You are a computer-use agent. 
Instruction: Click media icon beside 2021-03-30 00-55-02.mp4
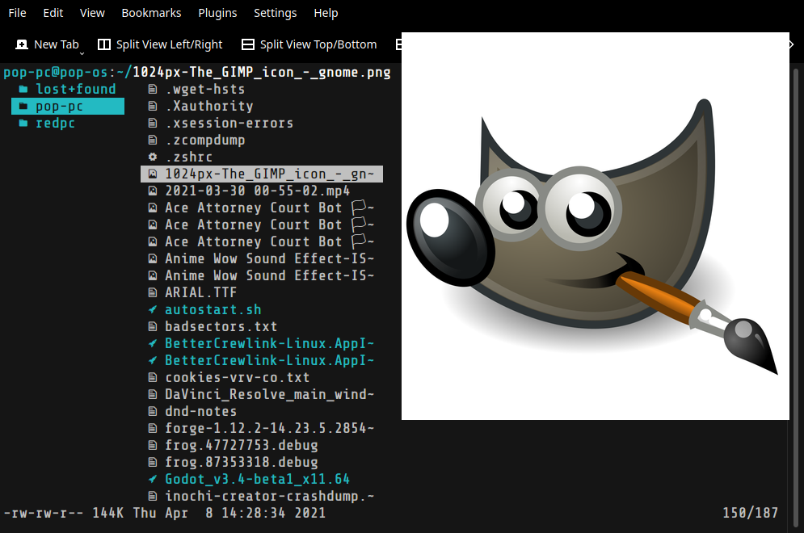click(x=152, y=191)
